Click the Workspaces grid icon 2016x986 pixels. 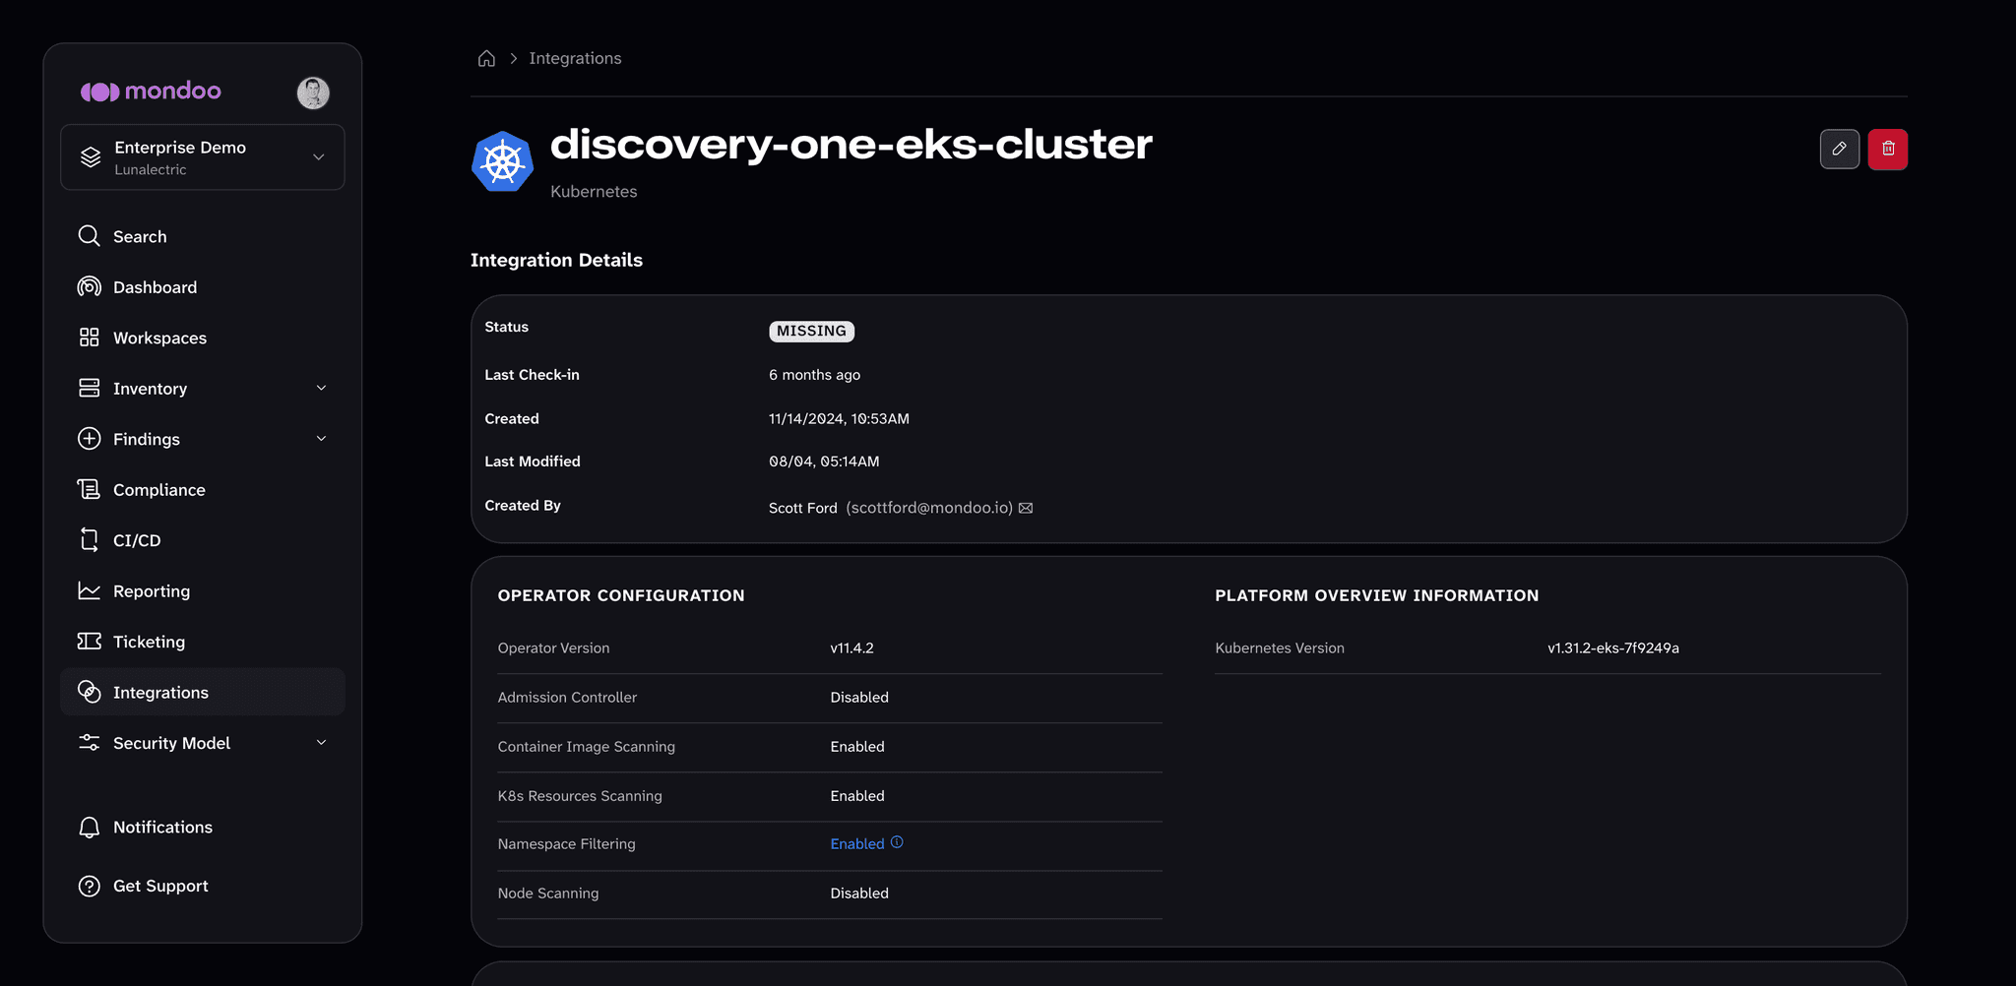pos(89,338)
